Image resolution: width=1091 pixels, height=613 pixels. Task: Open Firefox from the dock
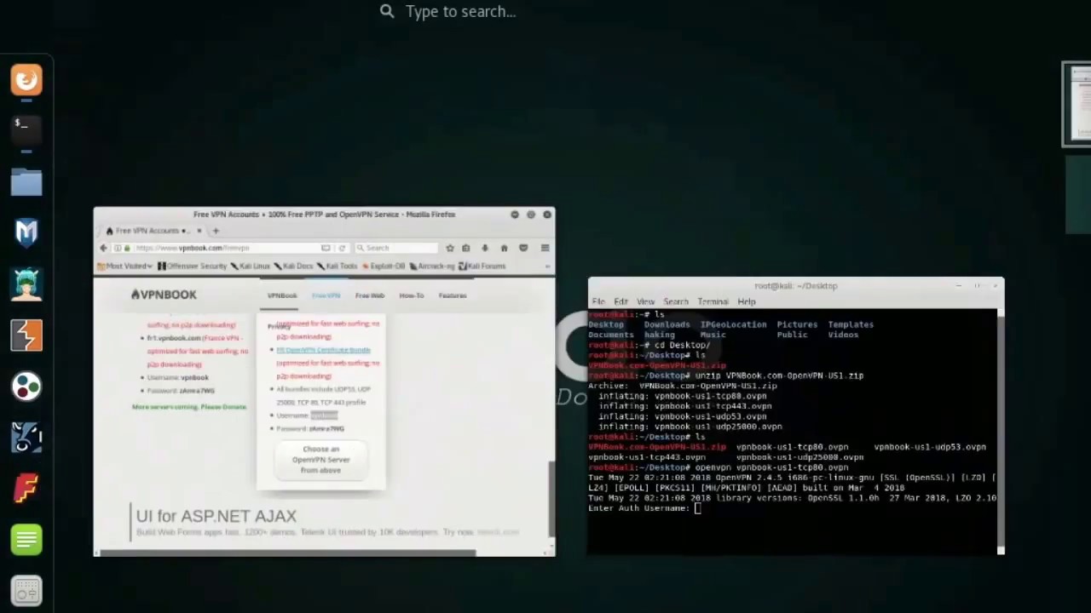tap(26, 80)
